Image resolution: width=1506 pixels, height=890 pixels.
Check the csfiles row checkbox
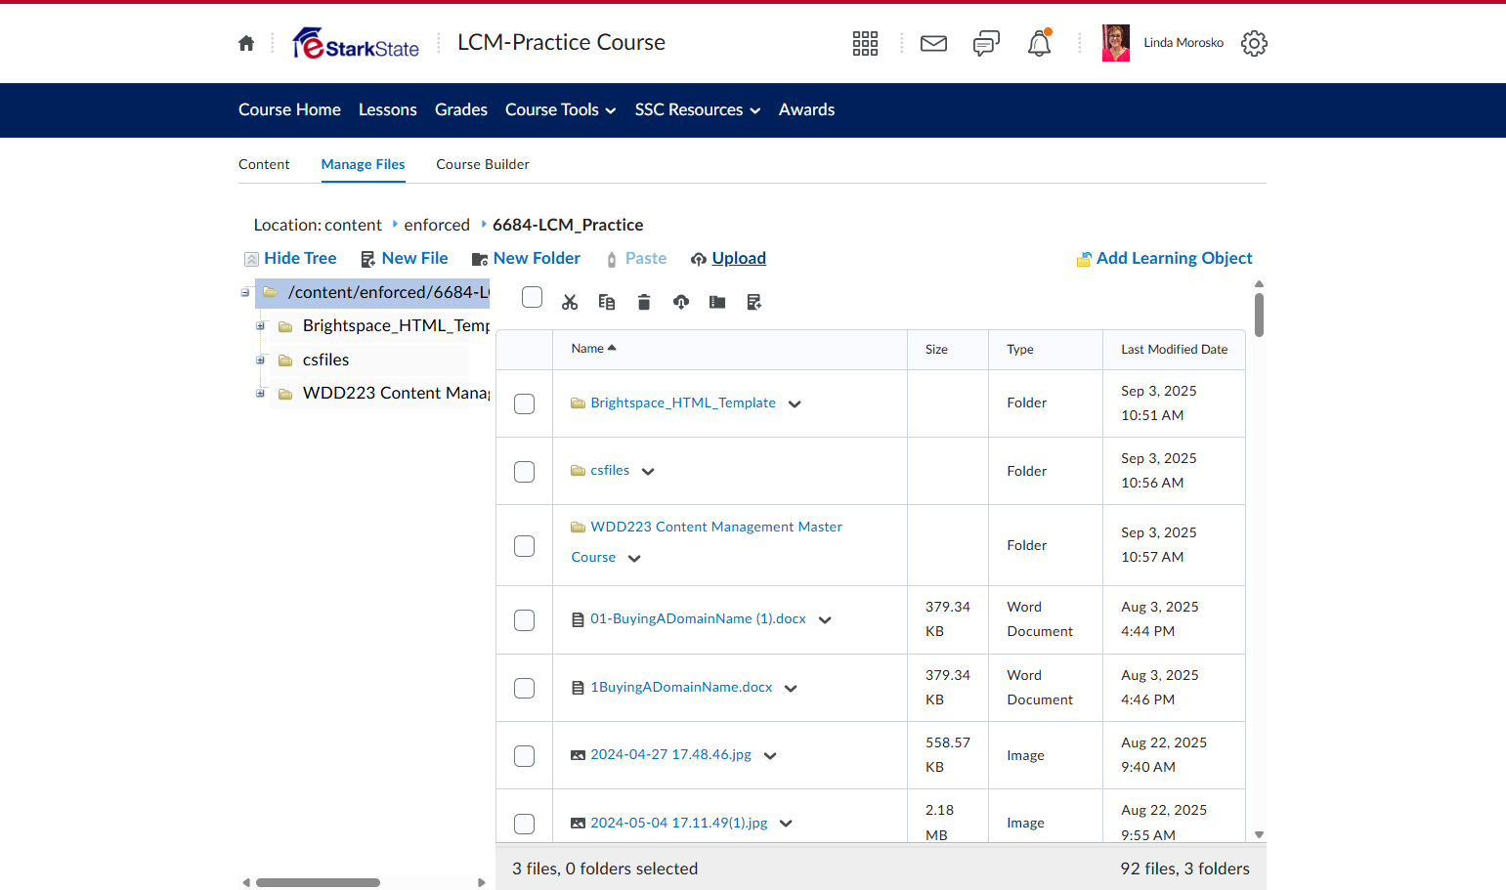click(x=525, y=472)
